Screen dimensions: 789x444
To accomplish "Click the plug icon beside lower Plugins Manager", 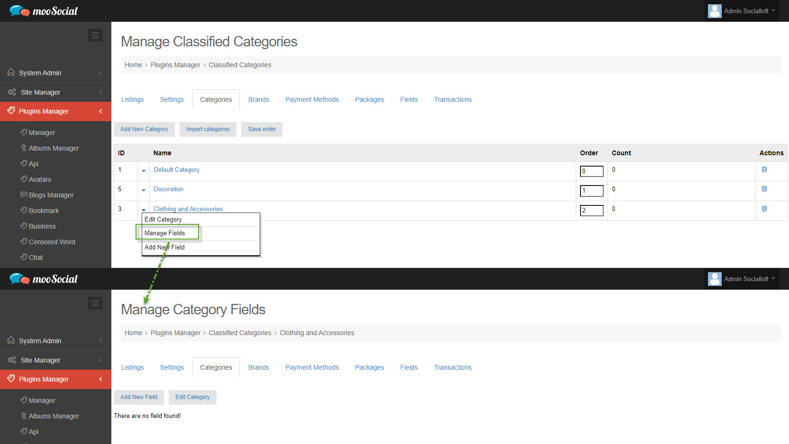I will point(11,379).
